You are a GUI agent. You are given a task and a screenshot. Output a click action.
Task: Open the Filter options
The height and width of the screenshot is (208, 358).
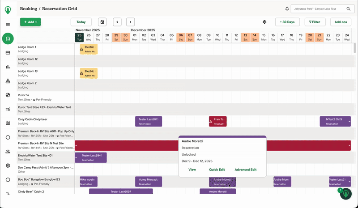tap(315, 22)
